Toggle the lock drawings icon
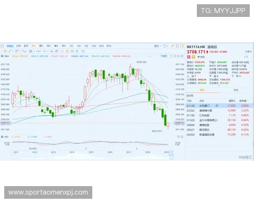 (x=67, y=51)
